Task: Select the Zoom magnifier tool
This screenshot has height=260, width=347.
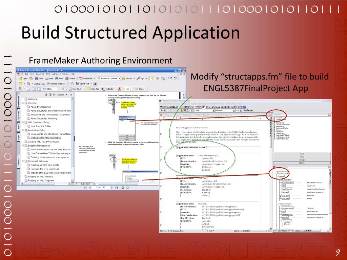Action: click(20, 89)
